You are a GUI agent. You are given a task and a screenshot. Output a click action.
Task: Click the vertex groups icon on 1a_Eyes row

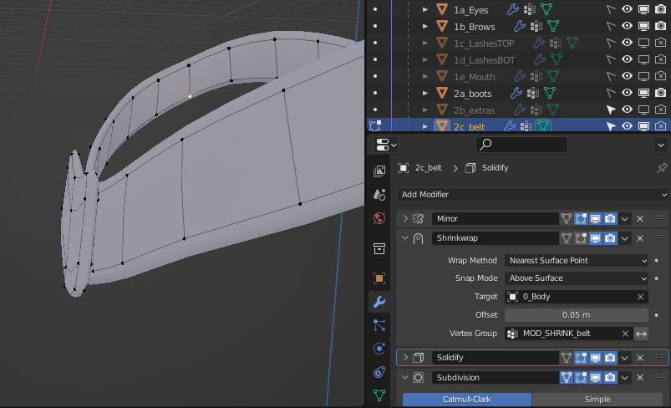[530, 9]
